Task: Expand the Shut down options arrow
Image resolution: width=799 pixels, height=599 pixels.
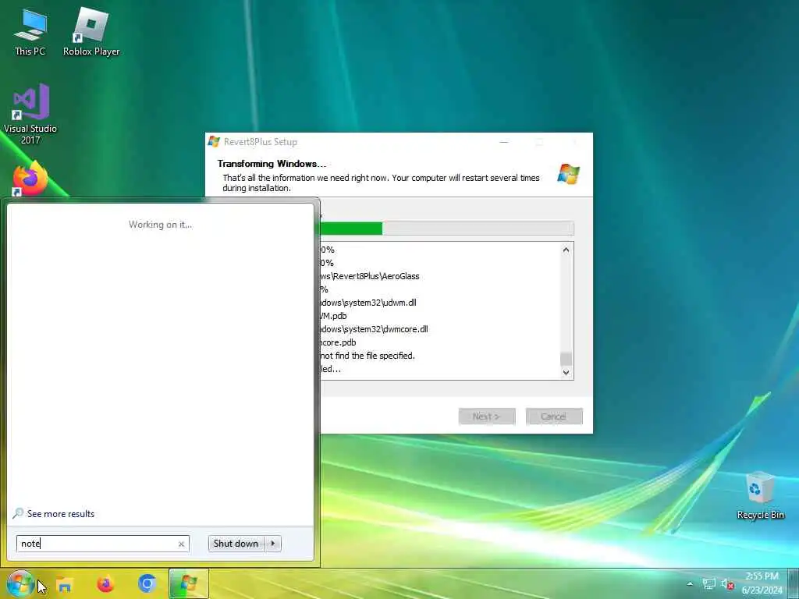Action: pos(273,544)
